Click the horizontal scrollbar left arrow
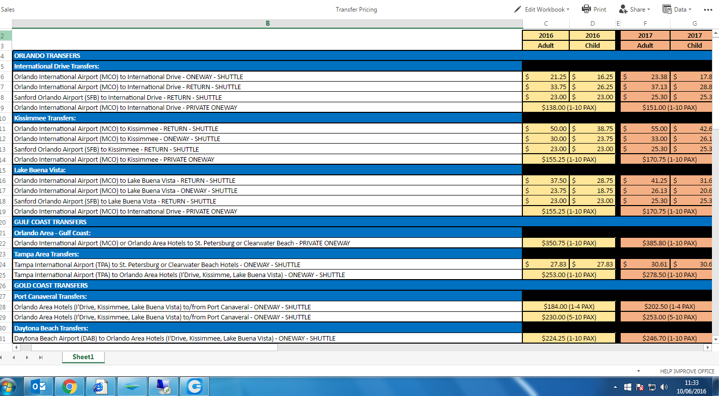719x396 pixels. point(16,347)
